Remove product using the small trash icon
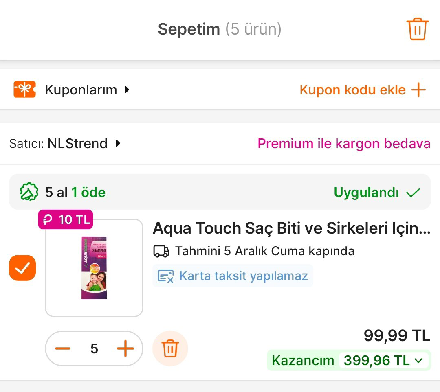Viewport: 440px width, 392px height. pos(170,348)
